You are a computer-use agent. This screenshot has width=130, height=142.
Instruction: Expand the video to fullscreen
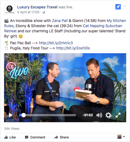pos(118,115)
